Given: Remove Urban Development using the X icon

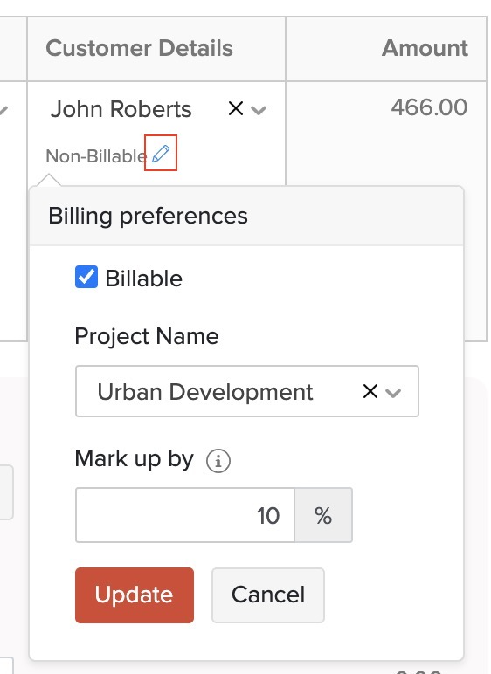Looking at the screenshot, I should click(370, 391).
